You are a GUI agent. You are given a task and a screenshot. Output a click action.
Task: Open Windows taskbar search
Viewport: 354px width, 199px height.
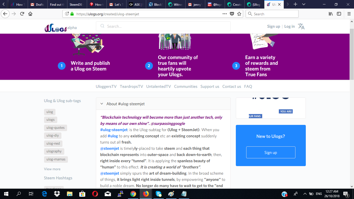pos(19,194)
